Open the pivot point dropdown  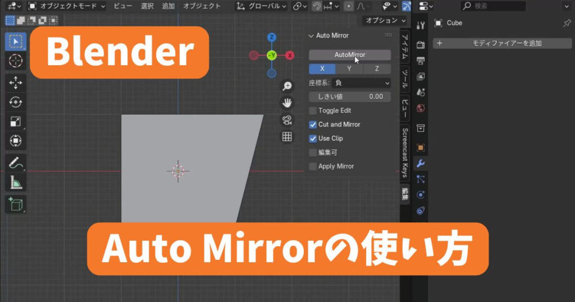coord(300,6)
